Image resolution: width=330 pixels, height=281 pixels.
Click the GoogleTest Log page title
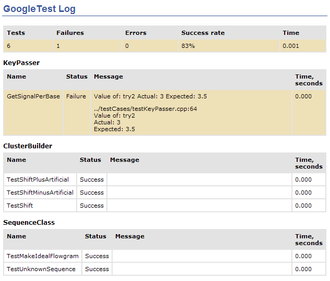(39, 9)
